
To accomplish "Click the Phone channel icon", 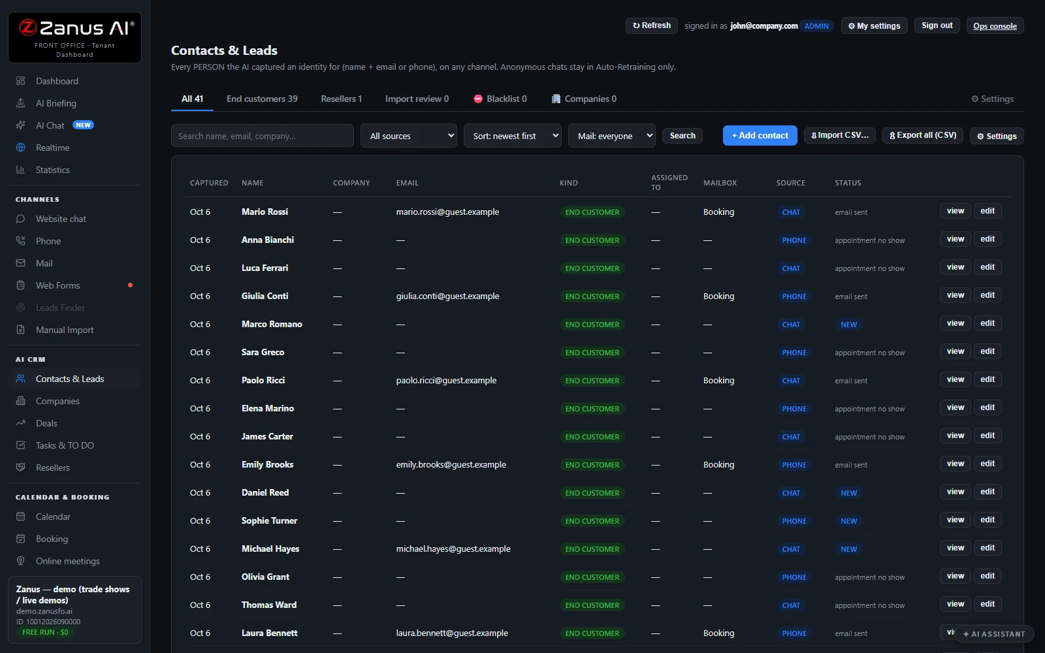I will 20,241.
